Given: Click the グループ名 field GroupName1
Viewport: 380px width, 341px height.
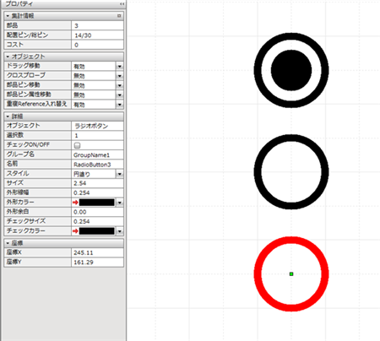Looking at the screenshot, I should 97,154.
